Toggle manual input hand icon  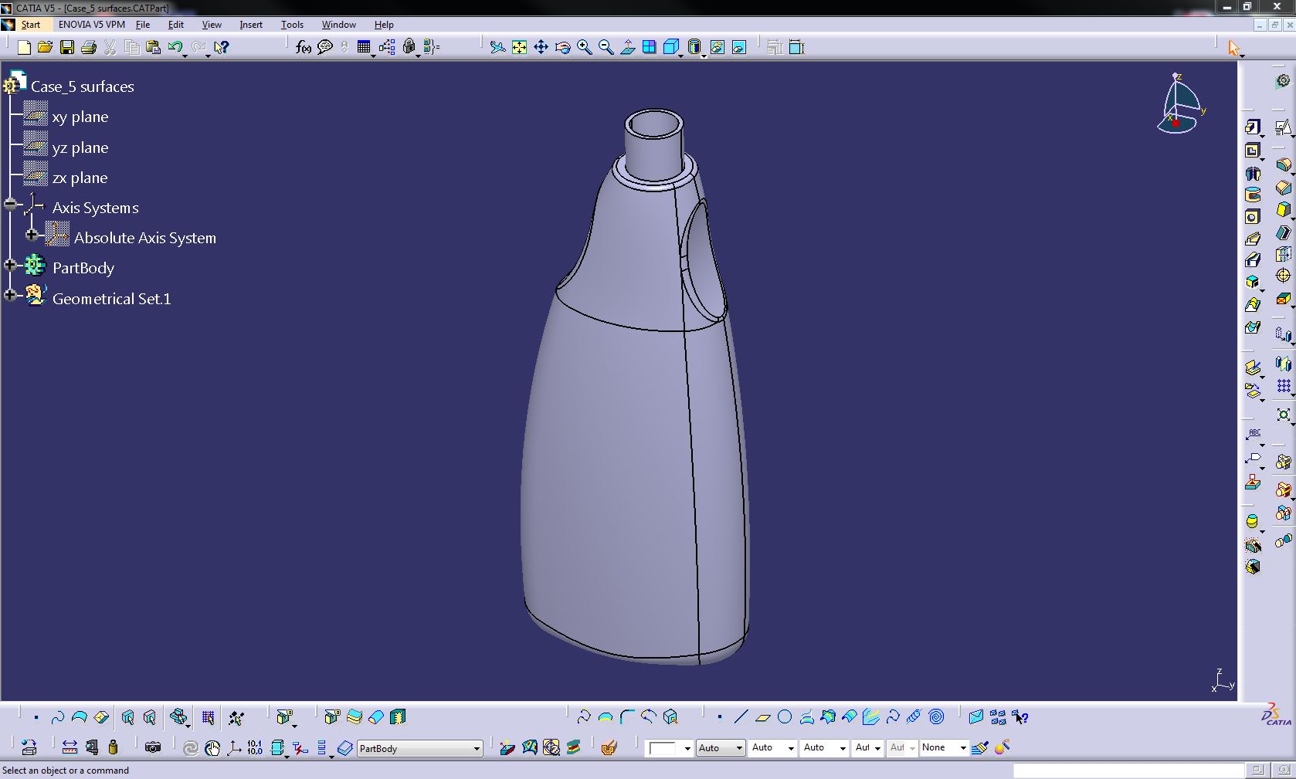212,747
